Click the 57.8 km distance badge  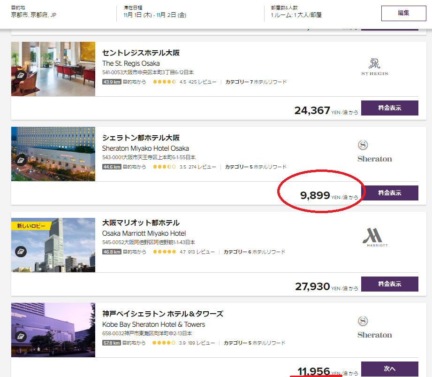pyautogui.click(x=111, y=343)
